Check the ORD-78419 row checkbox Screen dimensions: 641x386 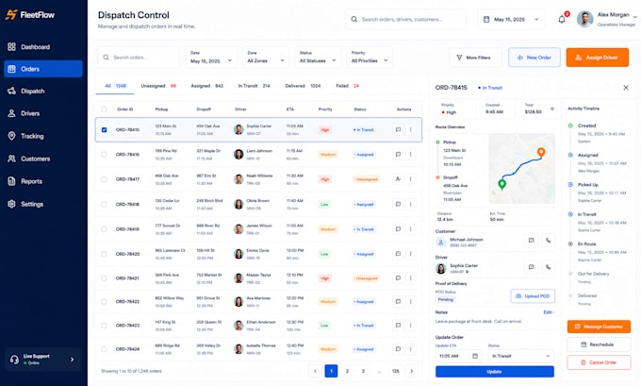pyautogui.click(x=104, y=229)
